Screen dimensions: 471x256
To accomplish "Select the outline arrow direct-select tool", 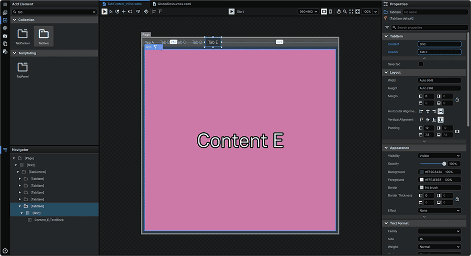I will coord(111,11).
